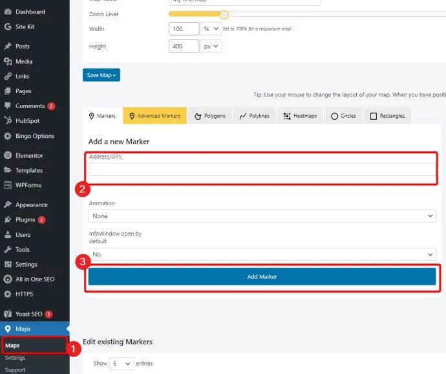The height and width of the screenshot is (374, 446).
Task: Open the Animation dropdown
Action: [262, 216]
